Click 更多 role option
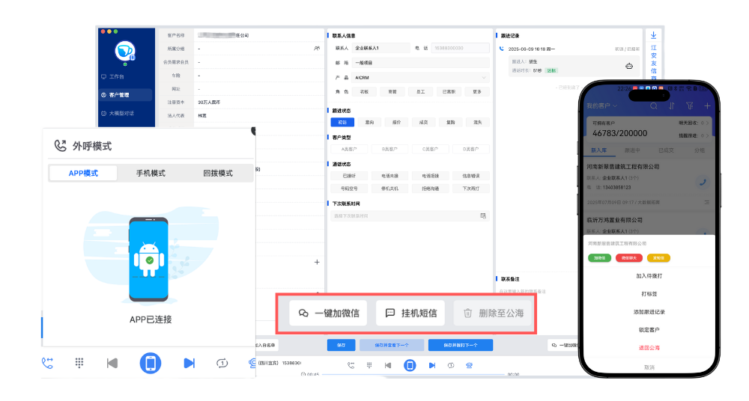 tap(477, 92)
